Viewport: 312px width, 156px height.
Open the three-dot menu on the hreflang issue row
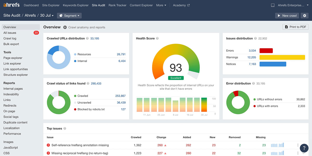click(298, 145)
